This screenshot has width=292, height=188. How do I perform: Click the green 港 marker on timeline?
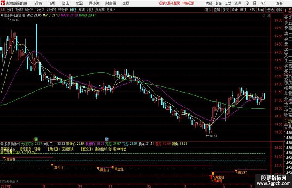click(x=36, y=139)
